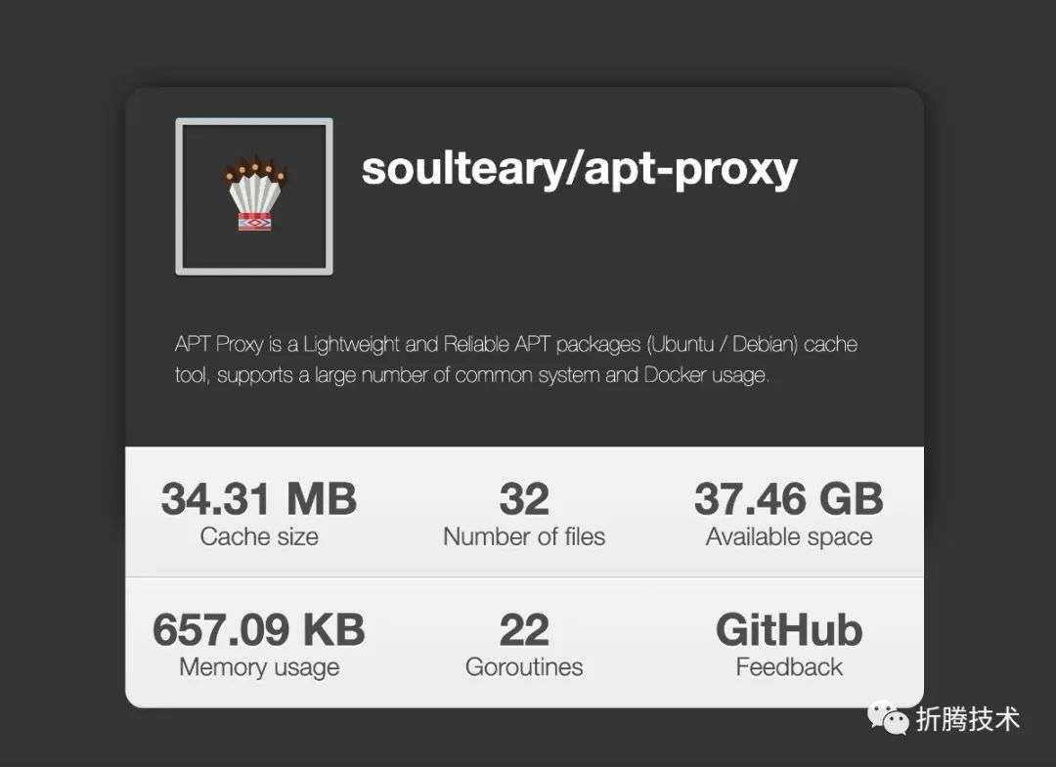The width and height of the screenshot is (1056, 767).
Task: Click the soulteary/apt-proxy title
Action: pos(579,170)
